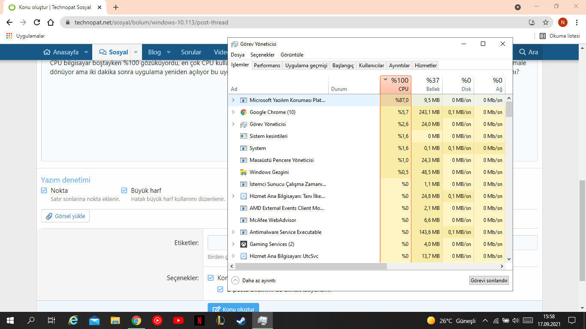The width and height of the screenshot is (586, 329).
Task: Open the Chrome three-dot menu
Action: click(577, 22)
